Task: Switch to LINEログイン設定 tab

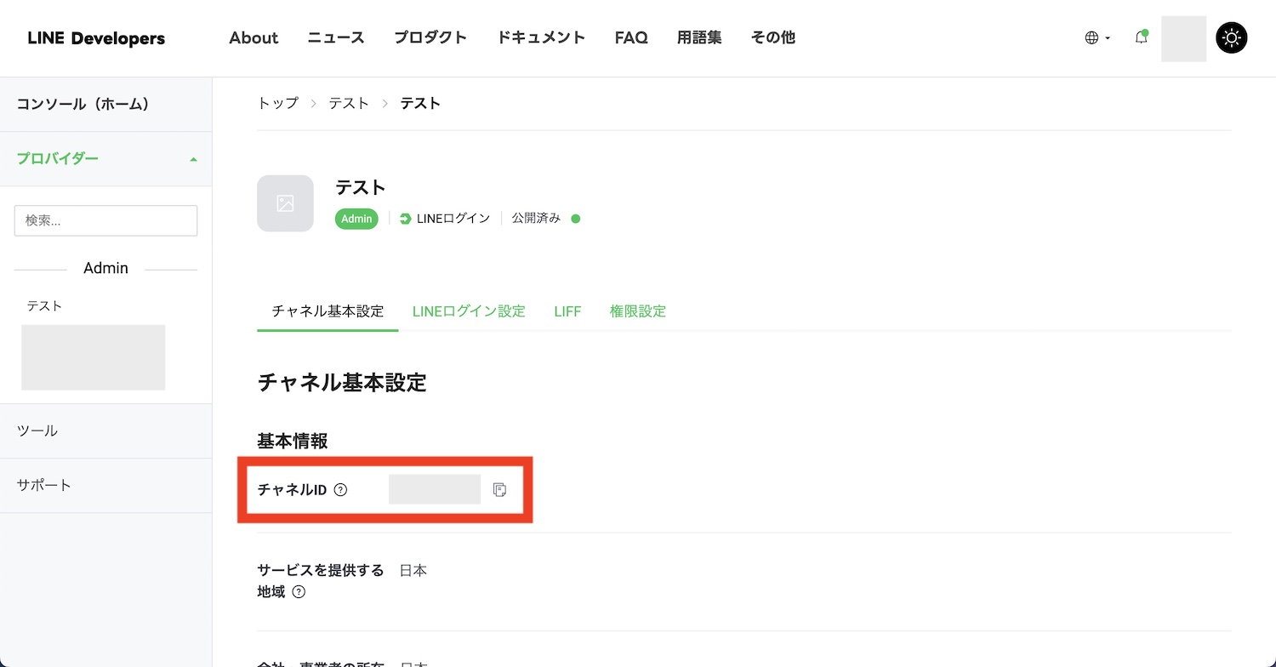Action: click(469, 311)
